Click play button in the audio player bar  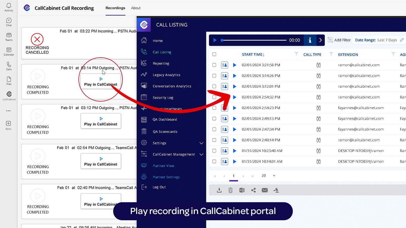click(x=215, y=40)
